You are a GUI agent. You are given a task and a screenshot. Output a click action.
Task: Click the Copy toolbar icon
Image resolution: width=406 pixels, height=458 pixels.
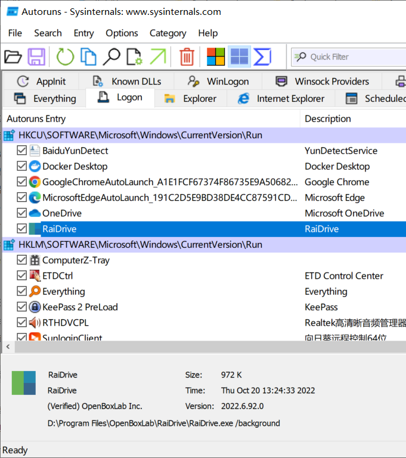tap(88, 57)
